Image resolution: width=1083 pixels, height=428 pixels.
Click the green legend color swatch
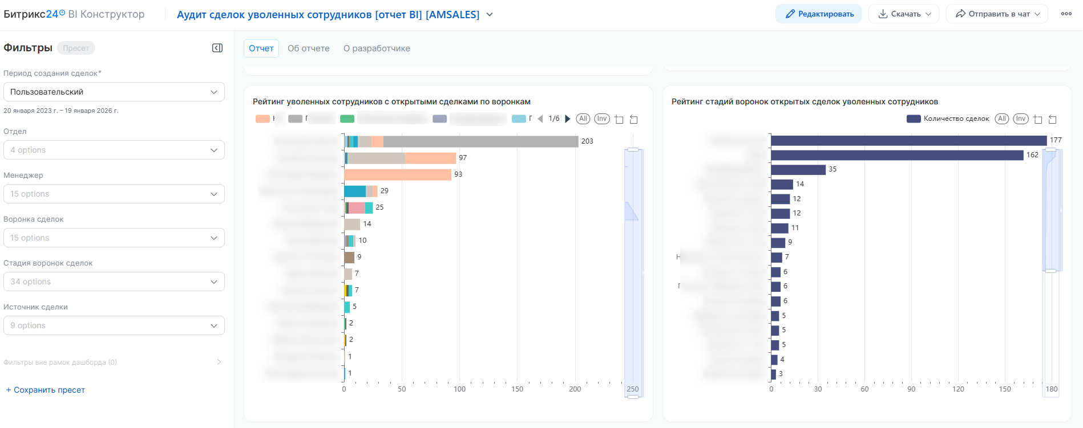point(347,119)
